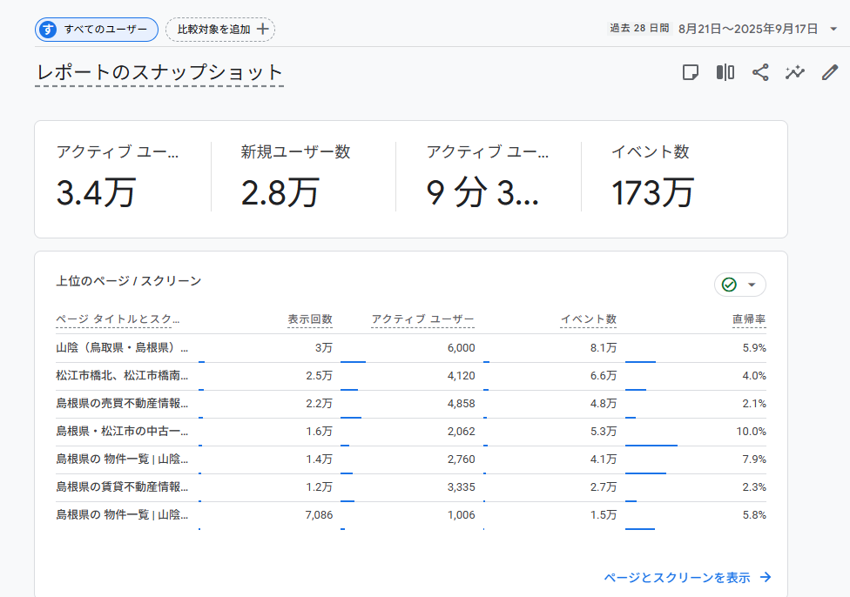The height and width of the screenshot is (597, 850).
Task: Click the 比較対象を追加 button
Action: 219,29
